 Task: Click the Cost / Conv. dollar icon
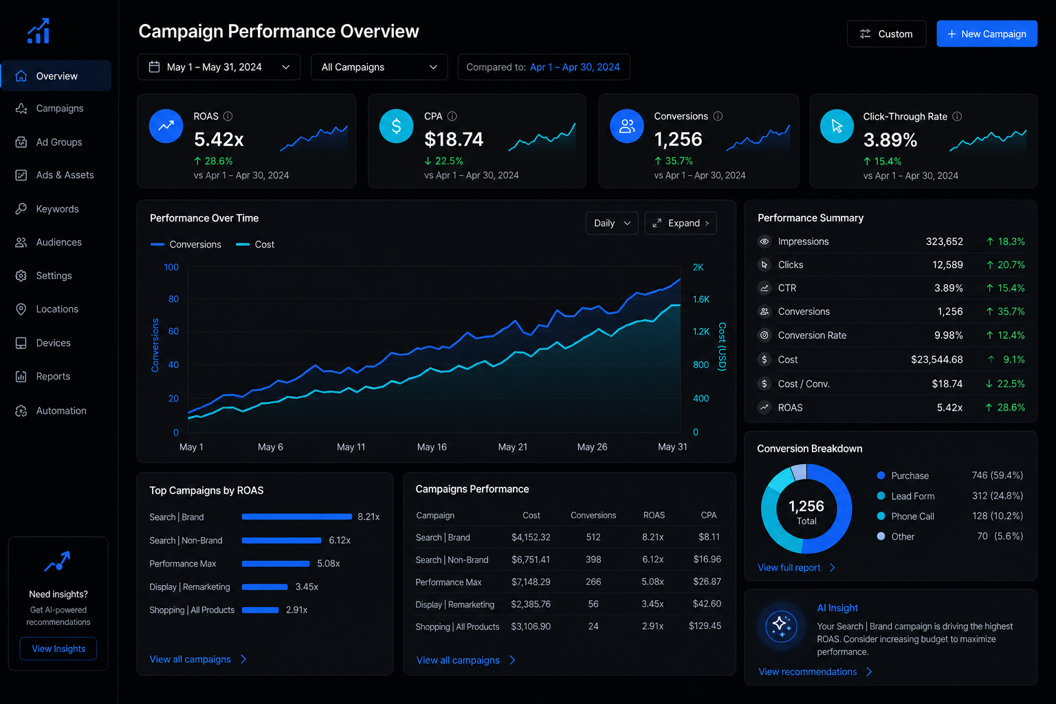click(764, 384)
